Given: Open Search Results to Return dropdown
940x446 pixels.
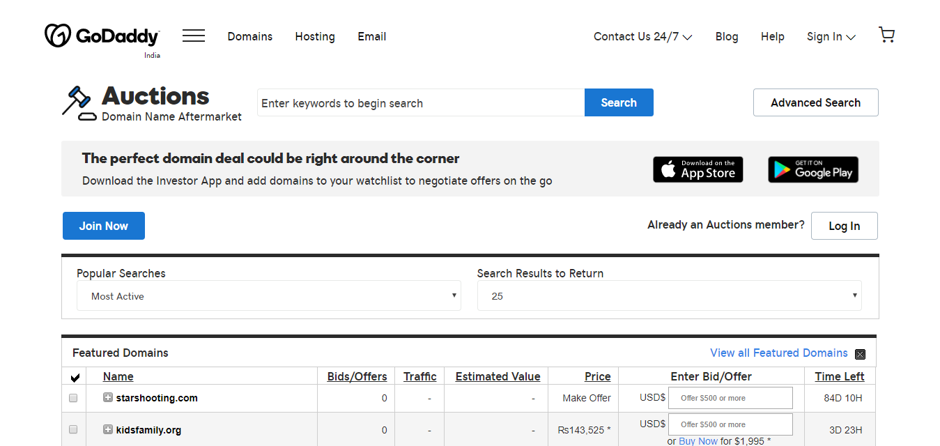Looking at the screenshot, I should point(669,295).
